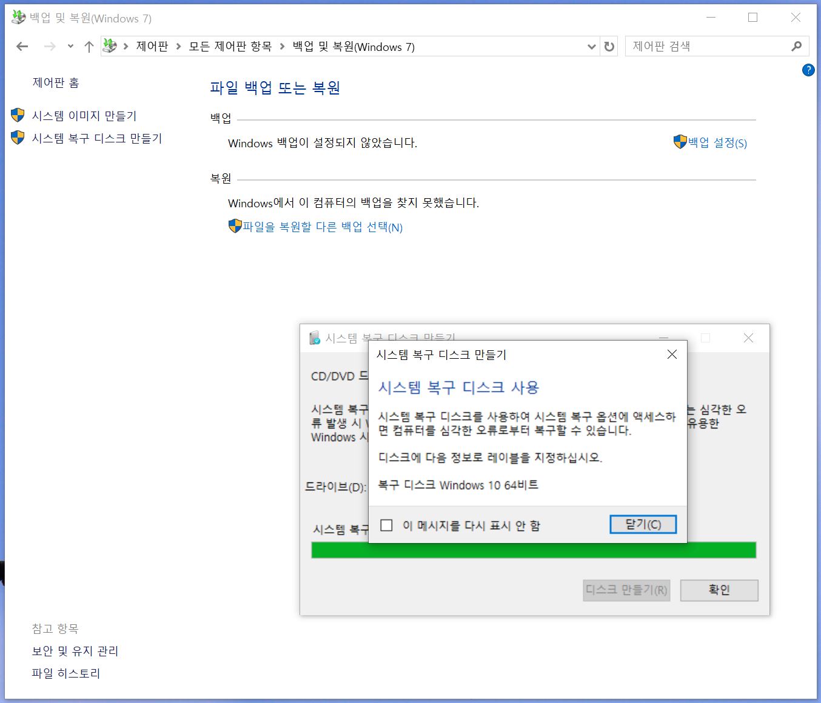The width and height of the screenshot is (821, 703).
Task: Expand chevron after 모든 제어판 항목
Action: click(x=282, y=47)
